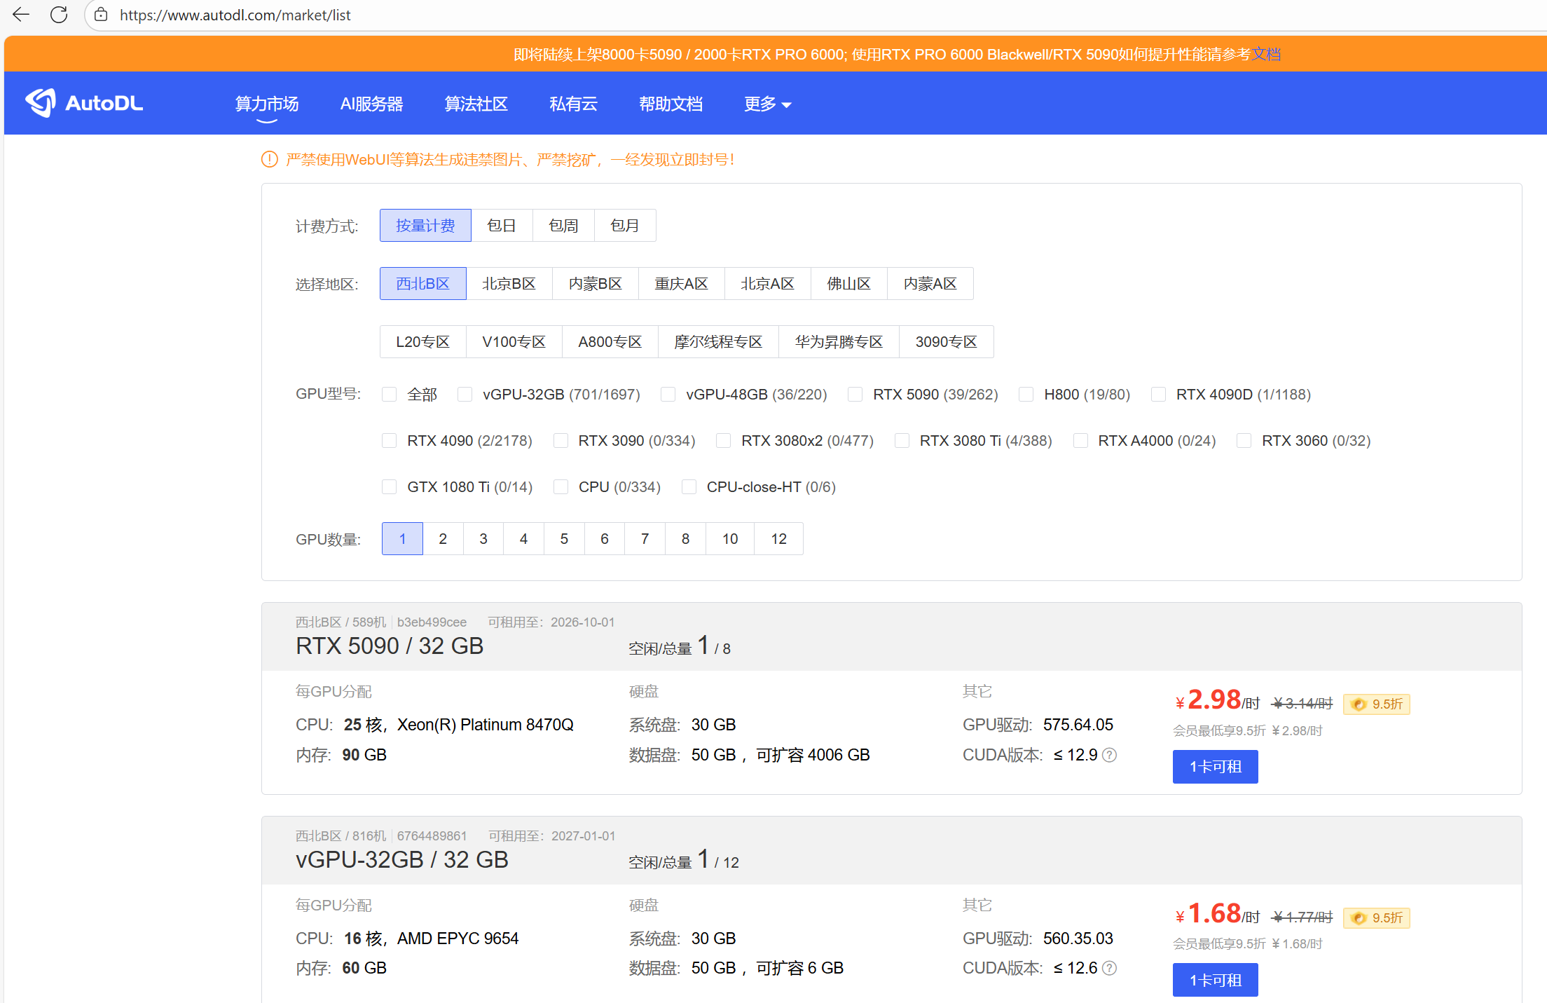Open the 算力市场 nav item

point(267,104)
